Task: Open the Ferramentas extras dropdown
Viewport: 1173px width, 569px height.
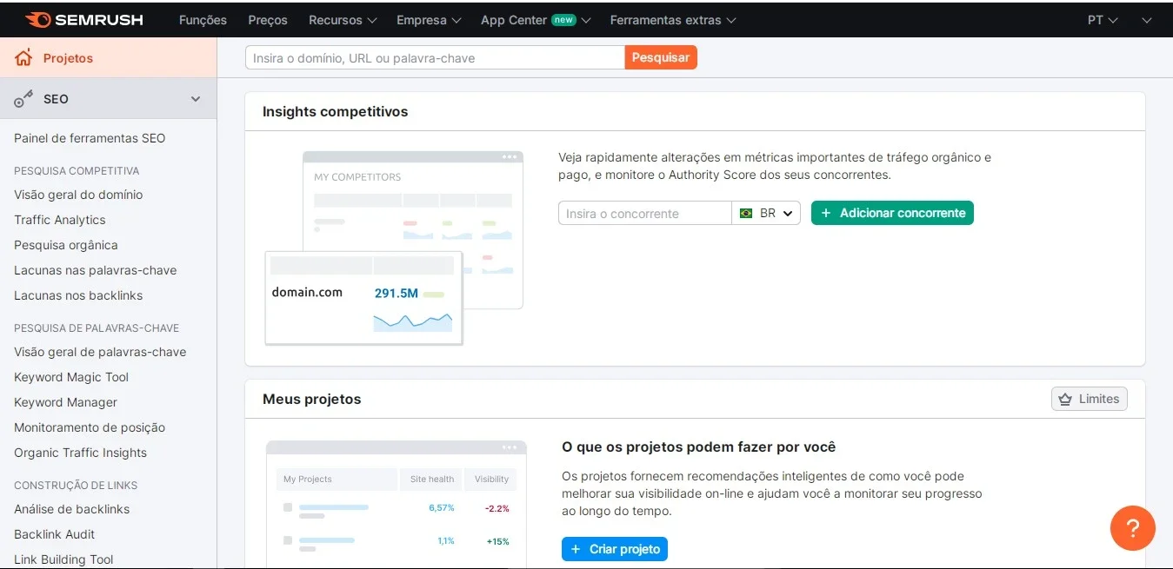Action: coord(673,20)
